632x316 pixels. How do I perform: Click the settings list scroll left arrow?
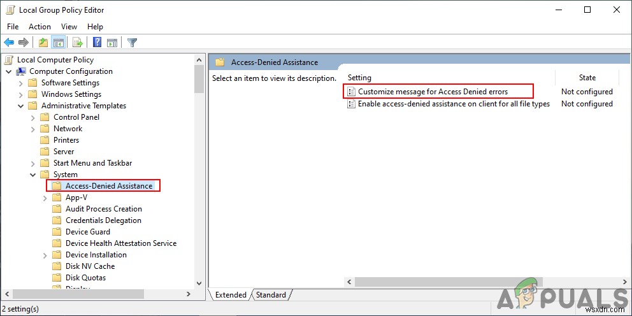(349, 282)
